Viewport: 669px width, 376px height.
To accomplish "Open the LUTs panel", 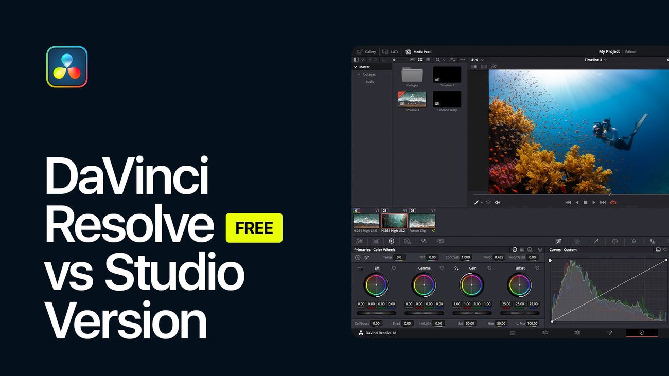I will 391,52.
